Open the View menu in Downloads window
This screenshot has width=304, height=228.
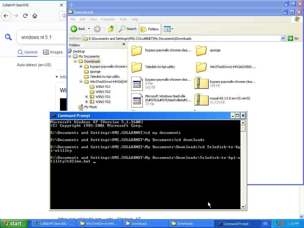pyautogui.click(x=93, y=19)
